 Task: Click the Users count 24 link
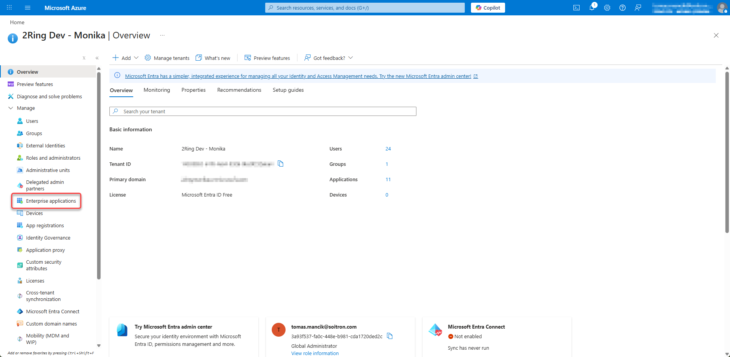pyautogui.click(x=388, y=149)
